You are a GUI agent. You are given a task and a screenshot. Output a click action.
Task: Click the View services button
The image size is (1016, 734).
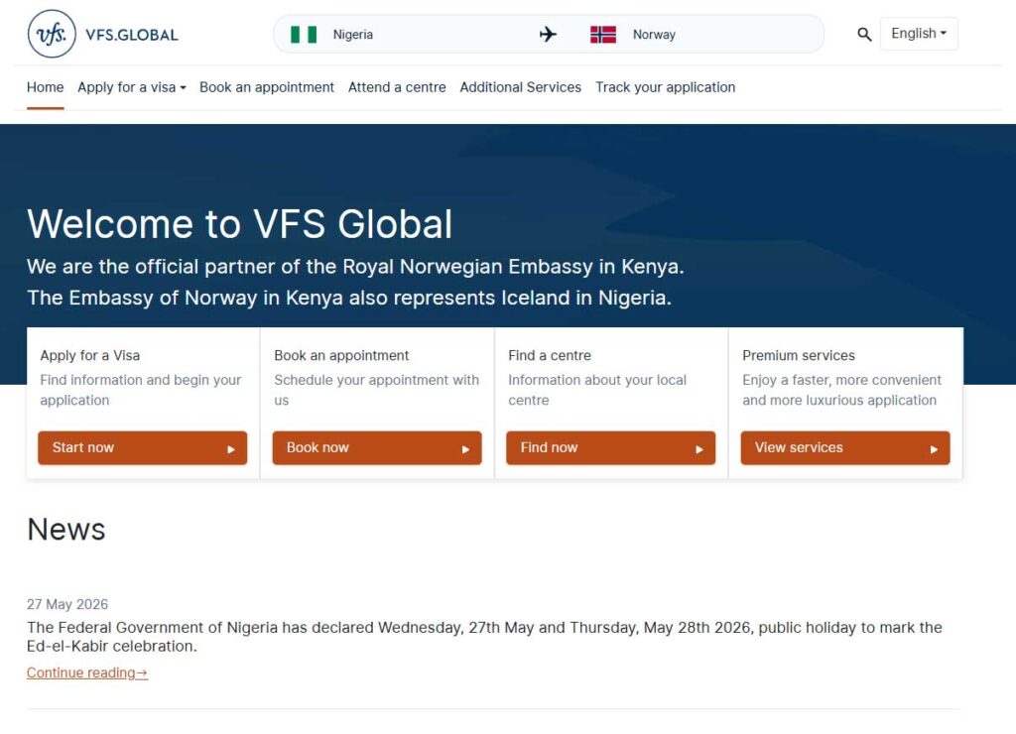(x=845, y=447)
